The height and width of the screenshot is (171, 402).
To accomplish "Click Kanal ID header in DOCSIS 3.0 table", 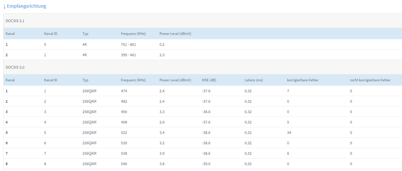I will (51, 80).
